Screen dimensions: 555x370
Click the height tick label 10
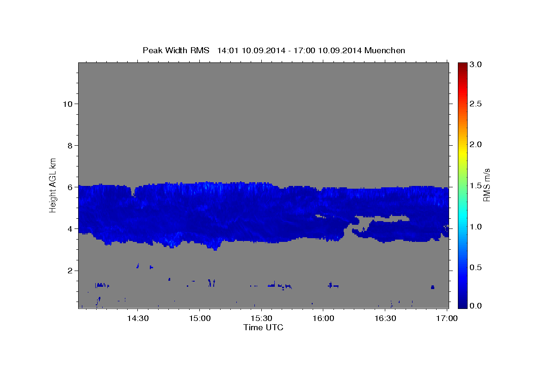click(x=67, y=104)
